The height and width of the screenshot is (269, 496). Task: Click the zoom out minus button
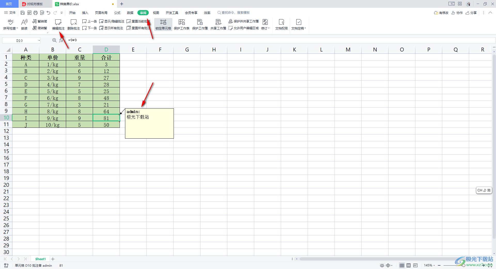(439, 265)
